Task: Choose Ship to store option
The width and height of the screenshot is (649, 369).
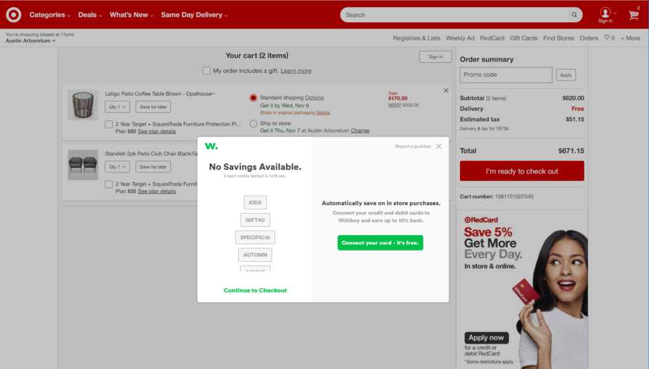Action: click(x=254, y=124)
